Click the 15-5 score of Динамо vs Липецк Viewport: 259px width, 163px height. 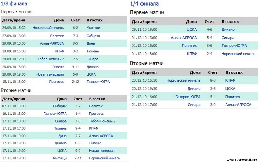[78, 143]
